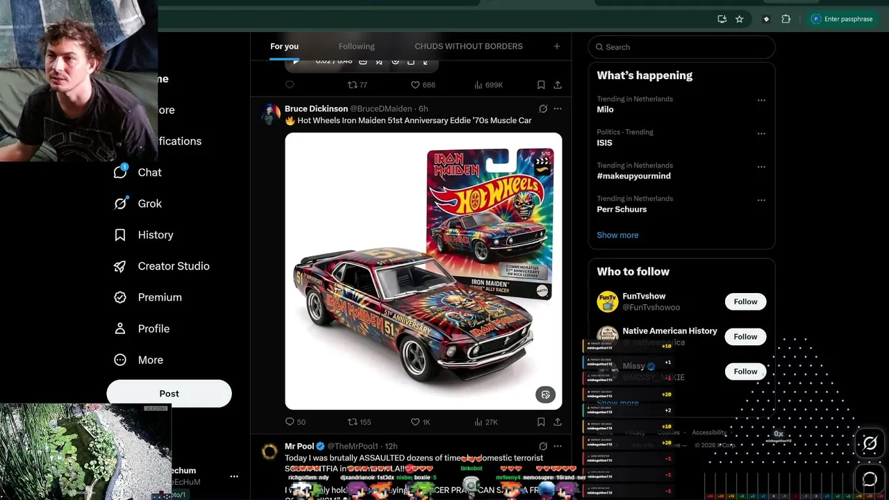Add a new timeline tab with plus

pyautogui.click(x=556, y=47)
